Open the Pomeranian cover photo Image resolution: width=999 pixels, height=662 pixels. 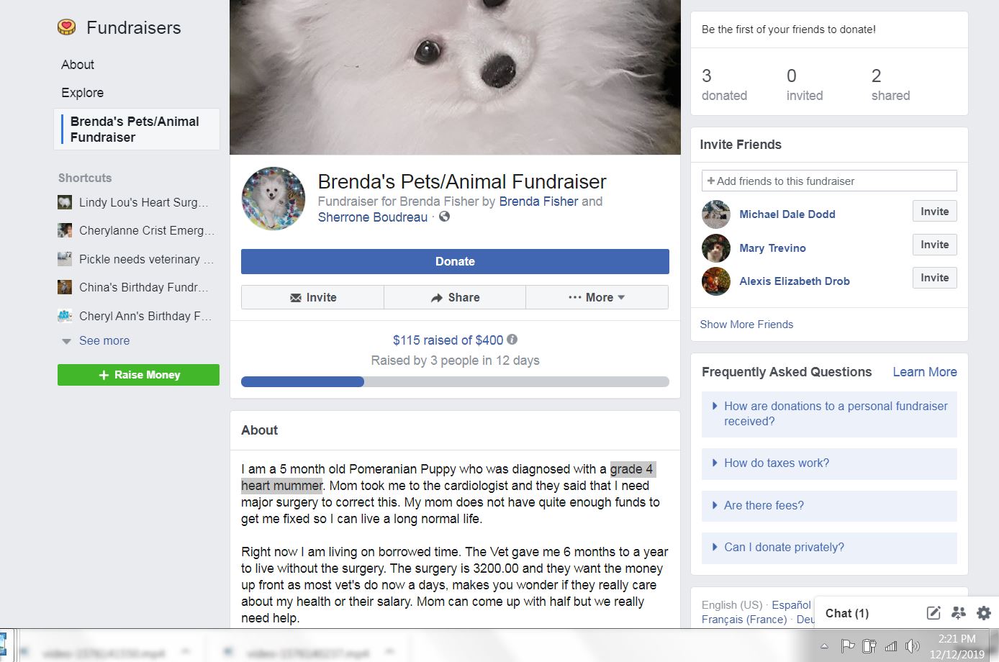(455, 77)
